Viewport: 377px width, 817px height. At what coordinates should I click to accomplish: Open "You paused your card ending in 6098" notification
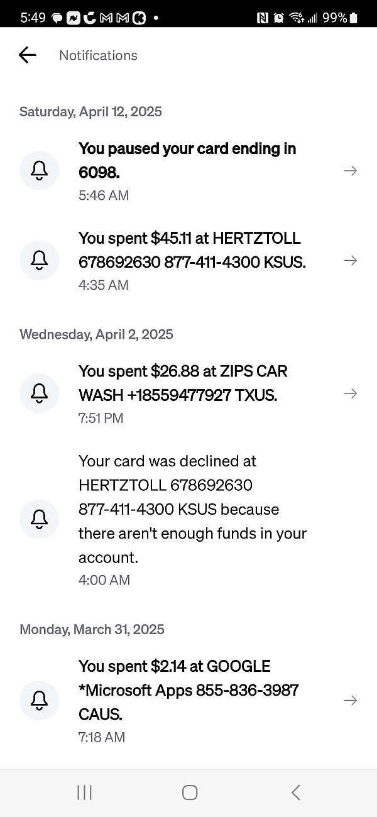pos(187,160)
